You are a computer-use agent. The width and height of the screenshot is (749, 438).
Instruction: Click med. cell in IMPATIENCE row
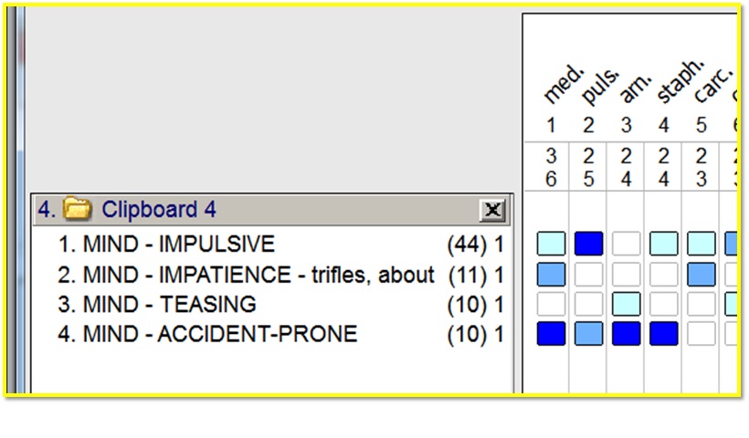[551, 274]
